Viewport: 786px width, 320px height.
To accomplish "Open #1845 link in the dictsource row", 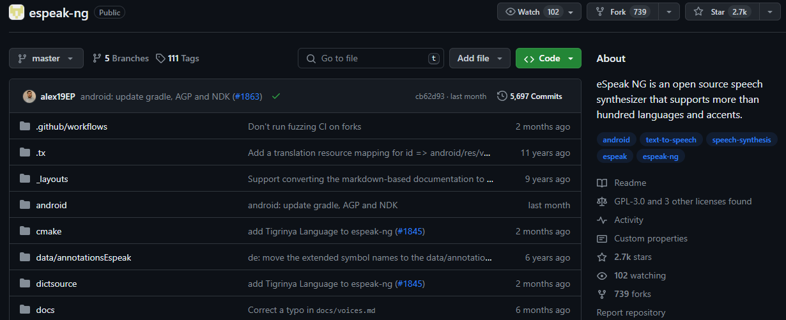I will (x=410, y=284).
